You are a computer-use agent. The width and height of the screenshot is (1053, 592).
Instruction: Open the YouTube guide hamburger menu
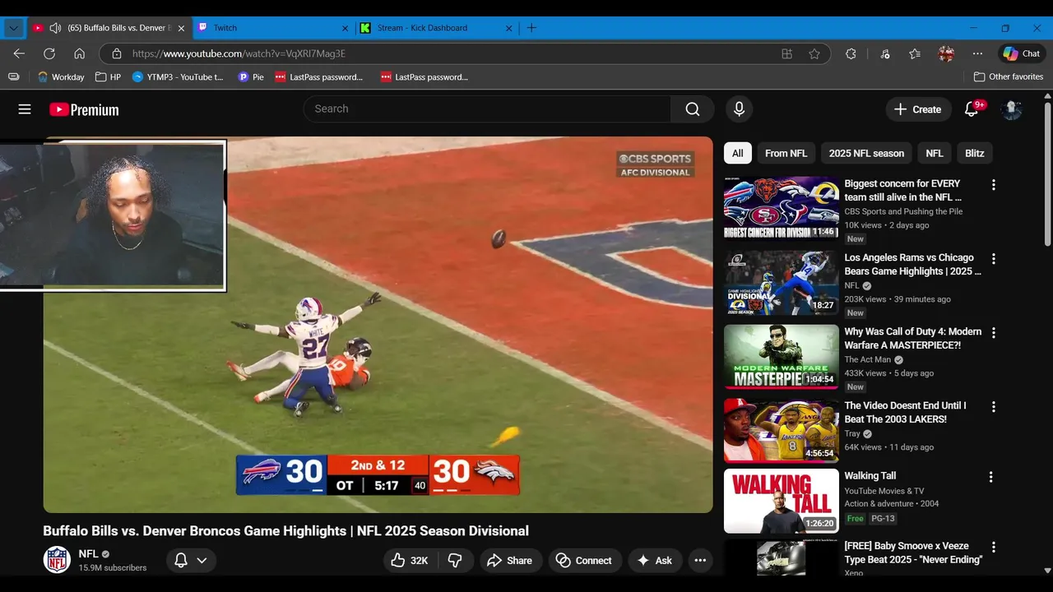(25, 109)
